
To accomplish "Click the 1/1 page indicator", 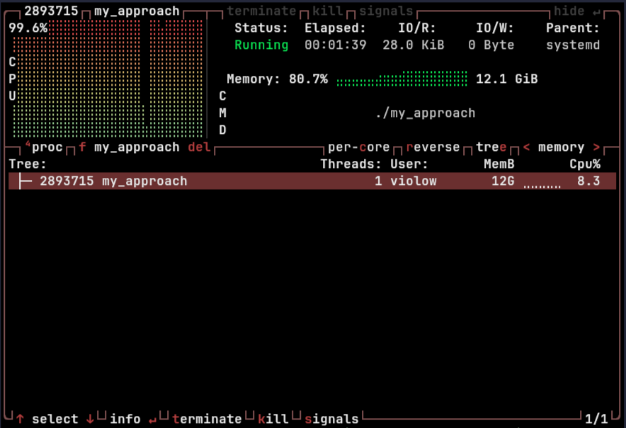I will [x=596, y=419].
